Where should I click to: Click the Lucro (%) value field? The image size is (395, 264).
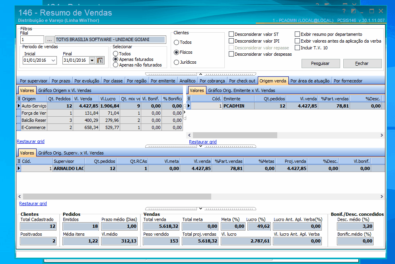pos(259,227)
